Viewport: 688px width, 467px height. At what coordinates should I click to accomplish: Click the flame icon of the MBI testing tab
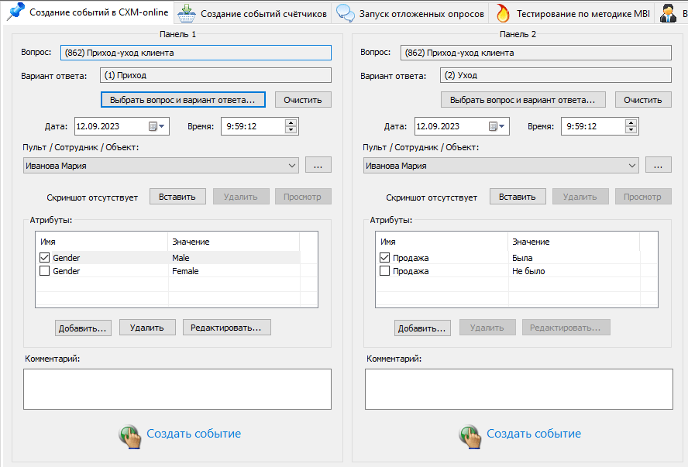tap(504, 13)
